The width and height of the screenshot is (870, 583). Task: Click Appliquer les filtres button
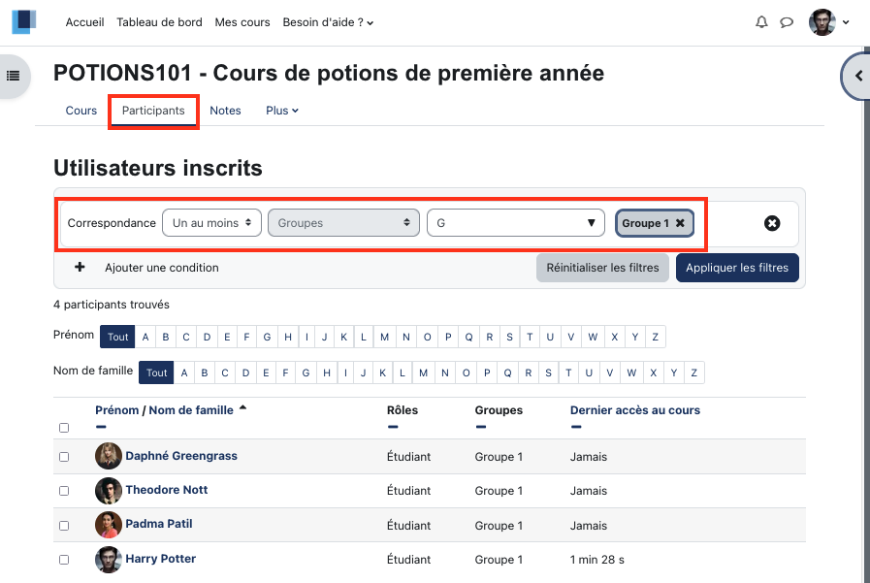pos(737,268)
